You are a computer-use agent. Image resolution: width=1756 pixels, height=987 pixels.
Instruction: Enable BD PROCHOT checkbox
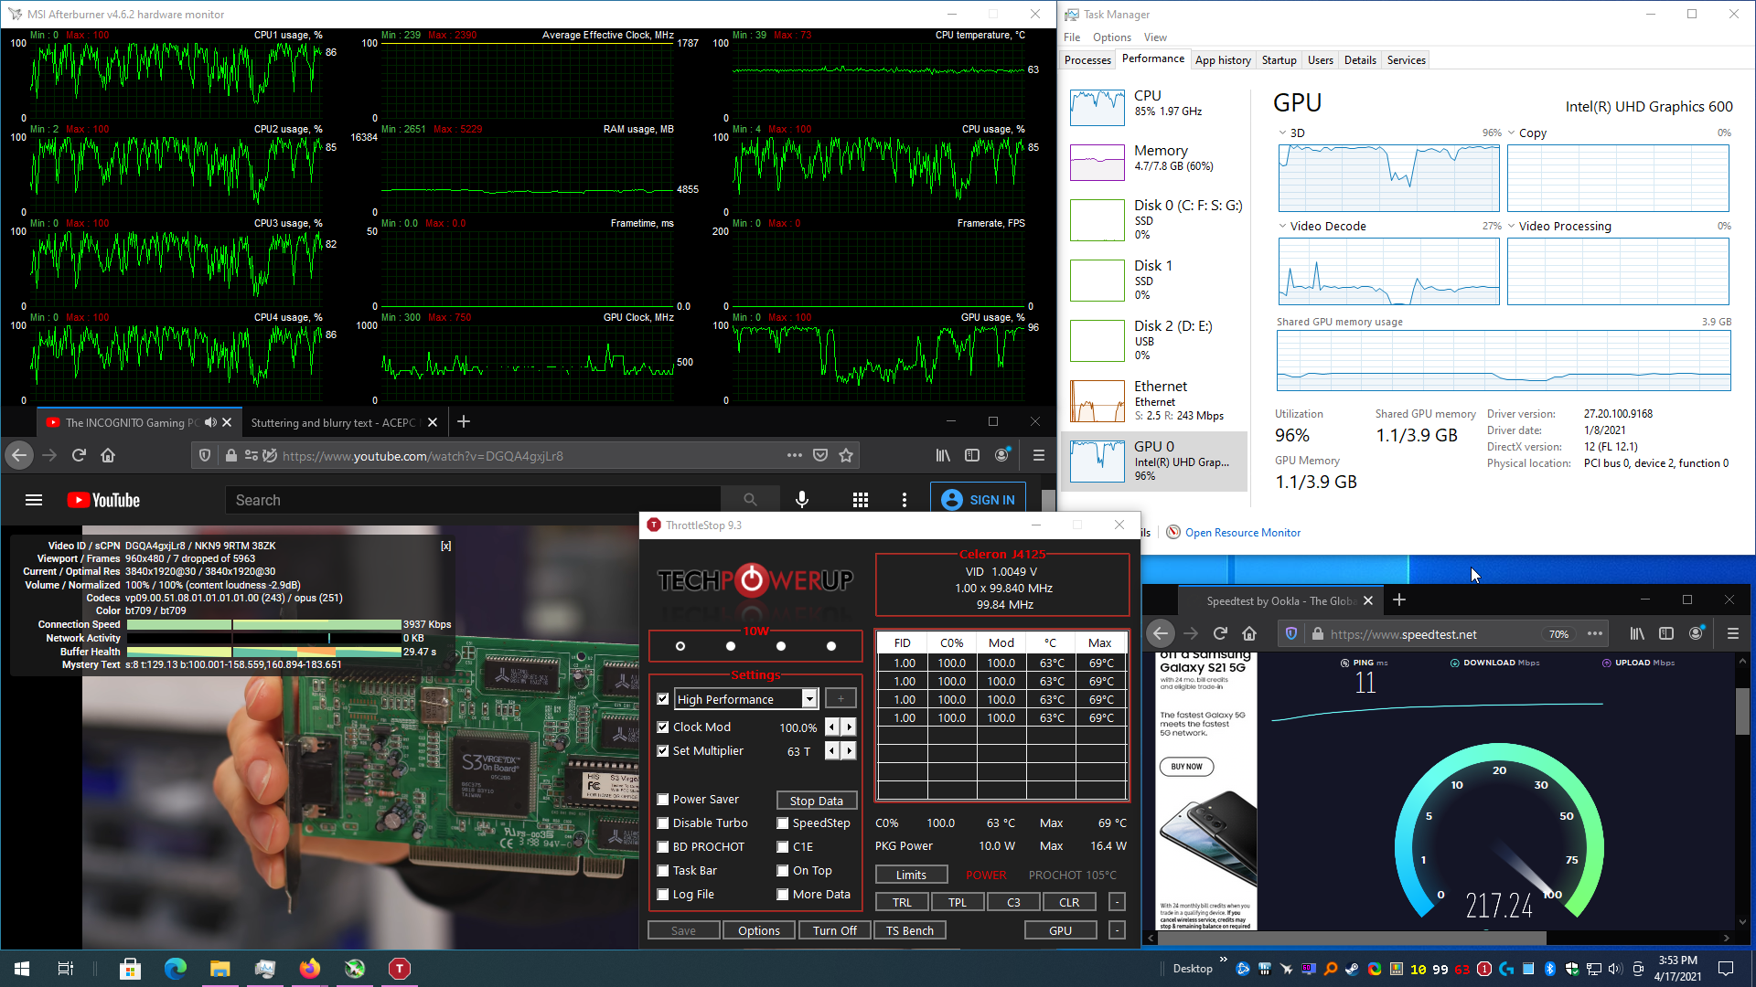pyautogui.click(x=663, y=847)
